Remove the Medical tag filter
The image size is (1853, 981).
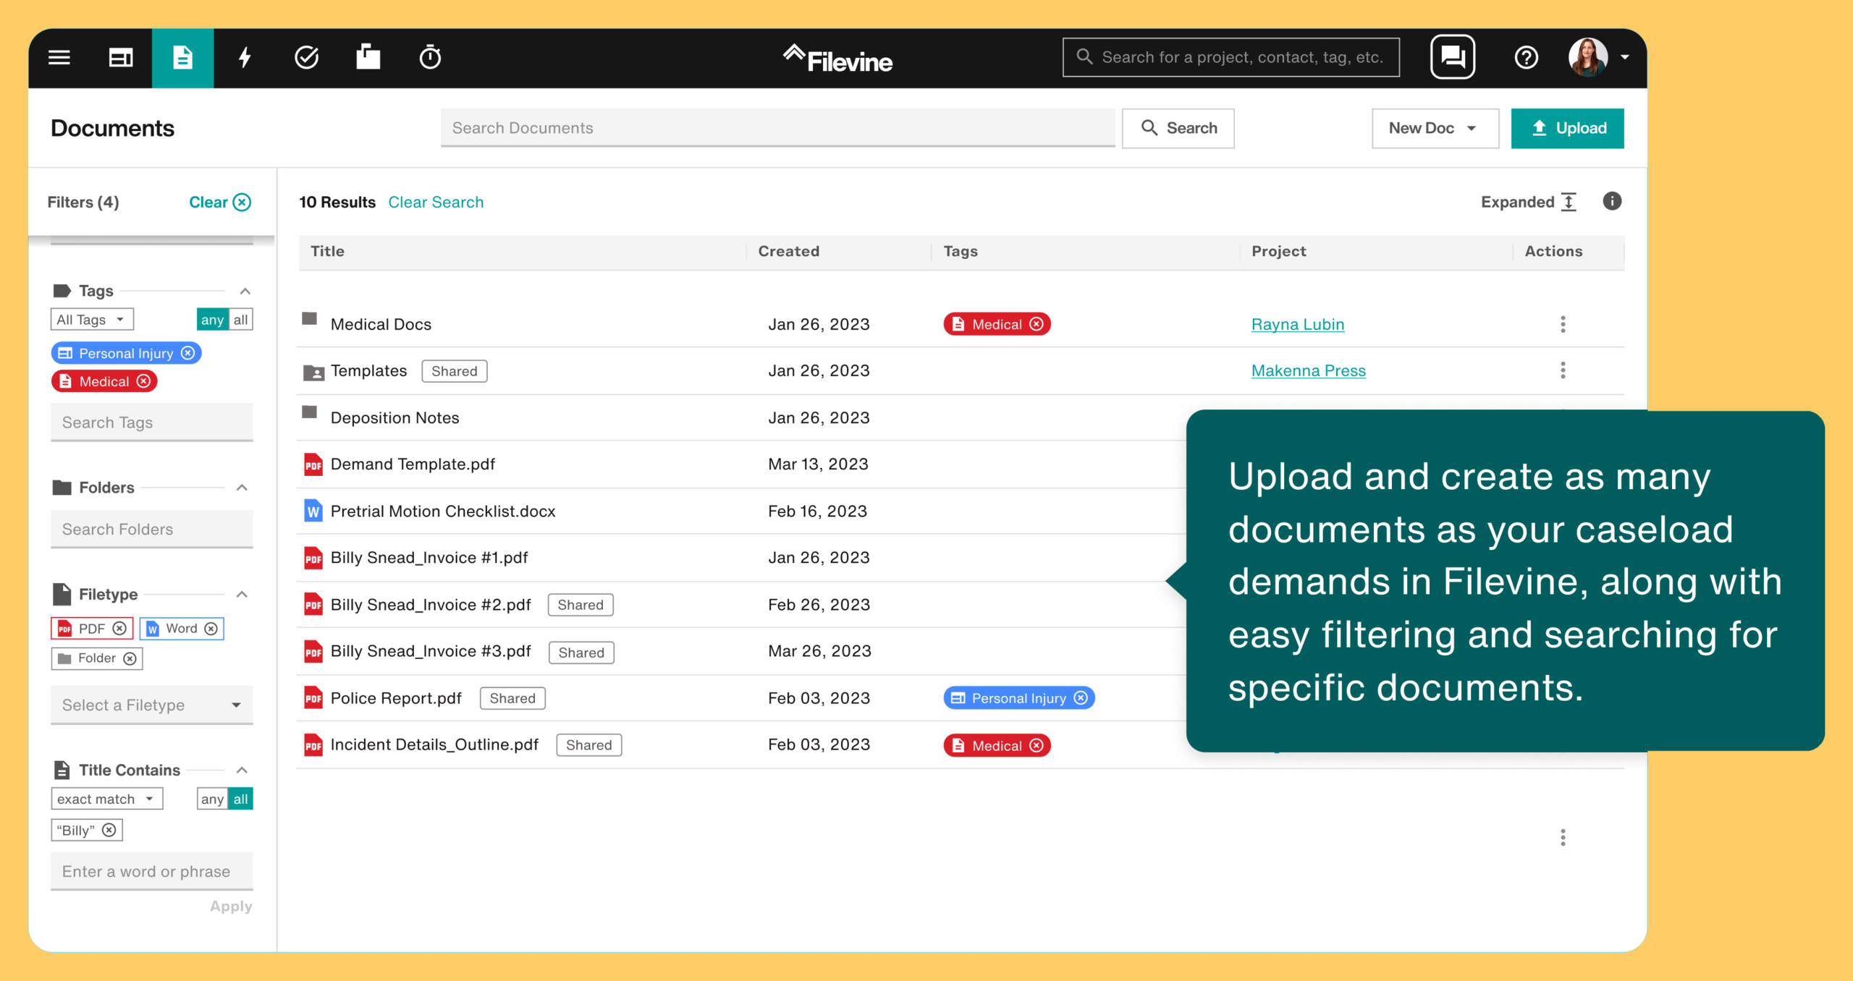point(144,381)
